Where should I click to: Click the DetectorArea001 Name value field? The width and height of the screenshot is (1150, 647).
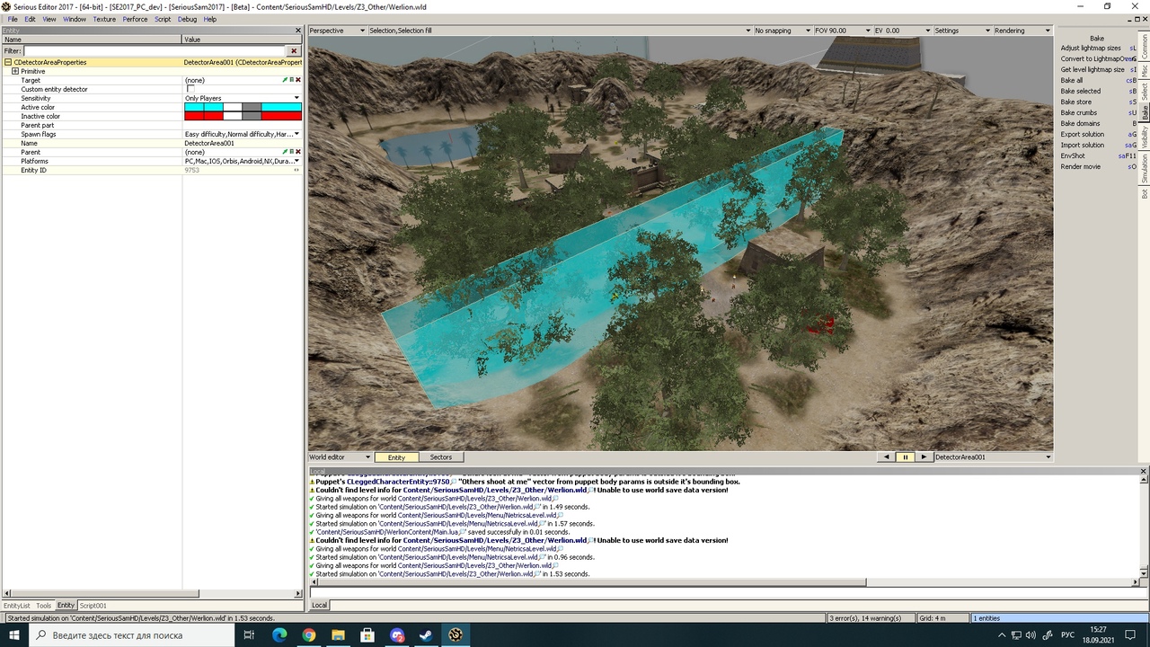[243, 143]
